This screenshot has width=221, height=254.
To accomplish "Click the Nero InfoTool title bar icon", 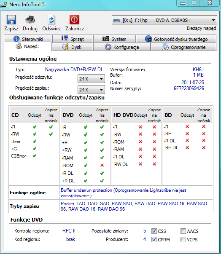I will click(x=4, y=5).
